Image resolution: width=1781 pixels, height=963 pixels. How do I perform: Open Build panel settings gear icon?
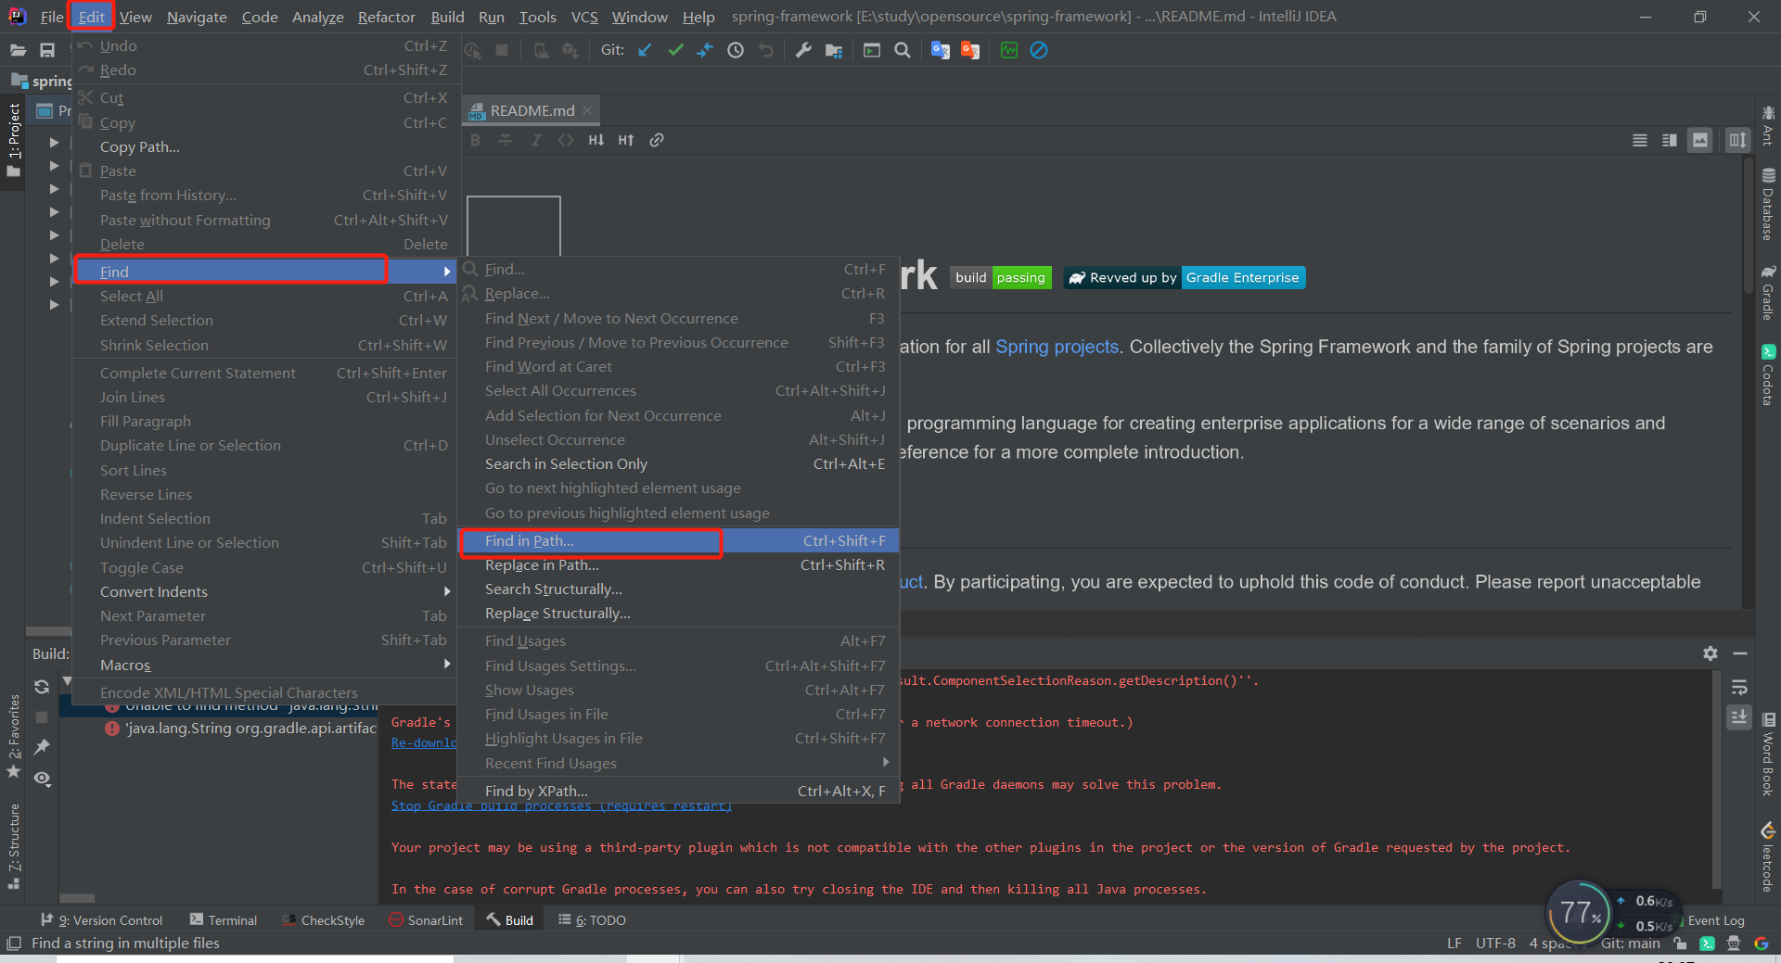coord(1711,653)
